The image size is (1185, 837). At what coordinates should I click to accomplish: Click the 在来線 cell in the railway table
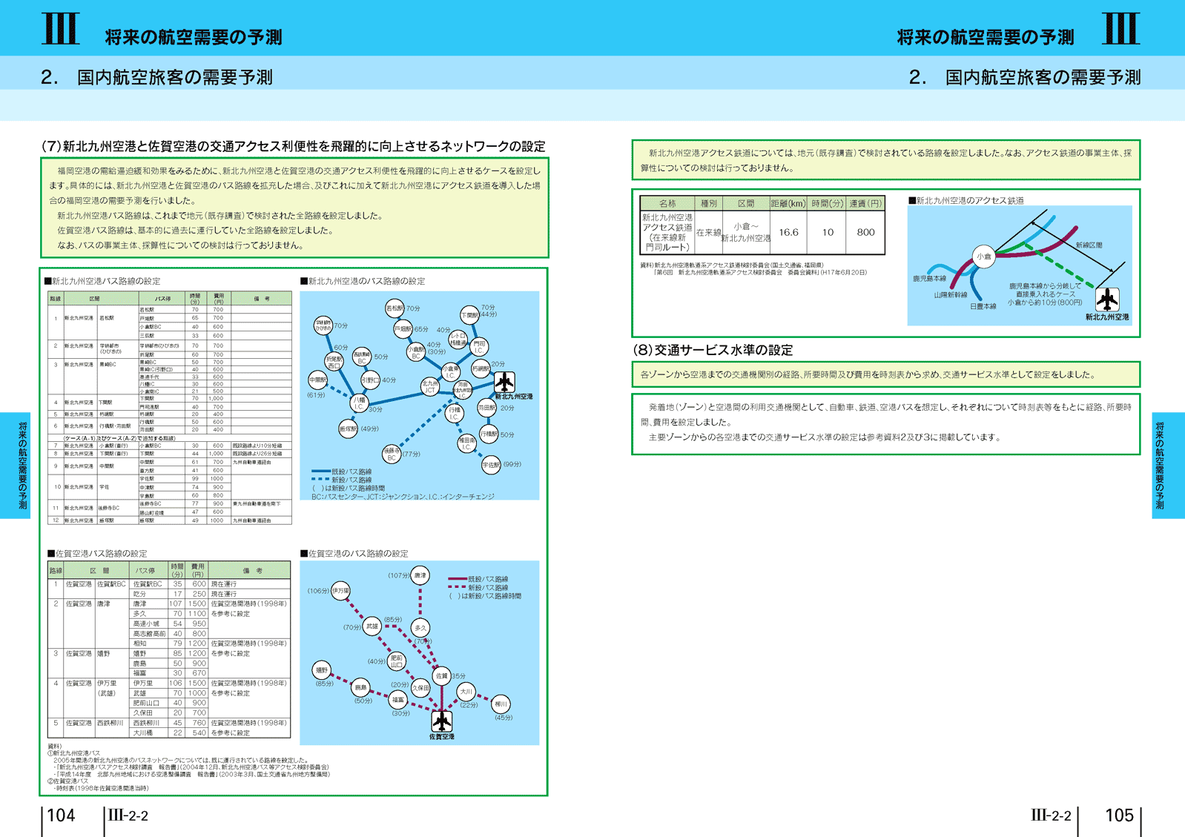[x=709, y=232]
